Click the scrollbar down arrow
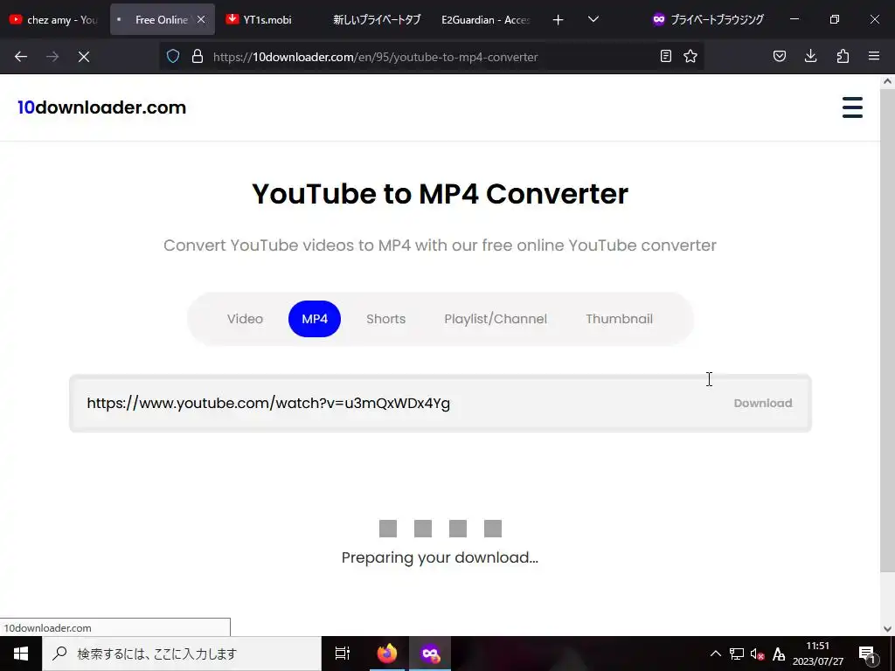Screen dimensions: 895x671 coord(888,629)
